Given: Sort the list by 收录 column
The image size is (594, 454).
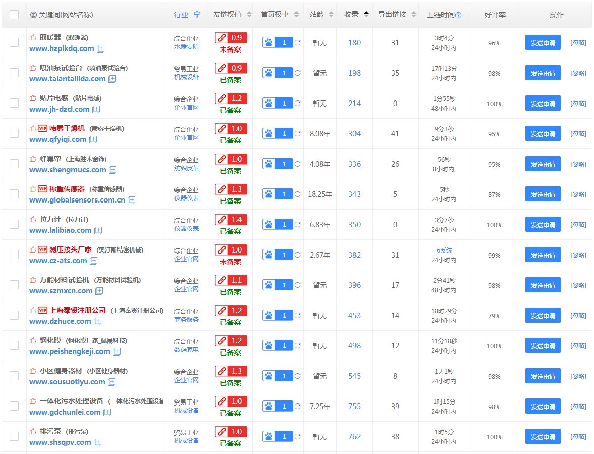Looking at the screenshot, I should pos(366,15).
